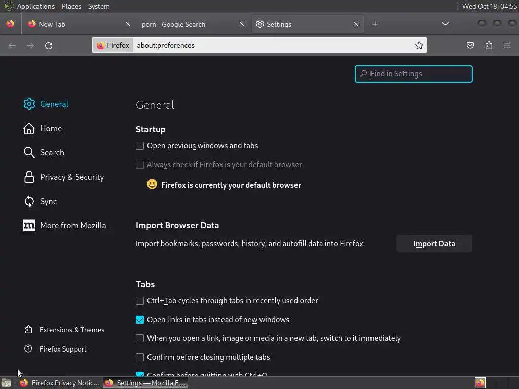Toggle Ctrl+Tab cycles through tabs checkbox

(140, 301)
